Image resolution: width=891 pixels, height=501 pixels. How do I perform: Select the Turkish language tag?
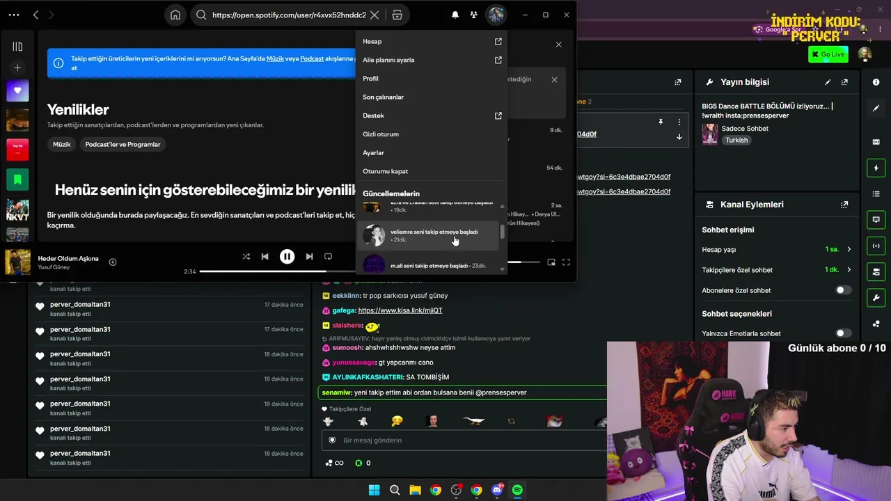[x=736, y=140]
